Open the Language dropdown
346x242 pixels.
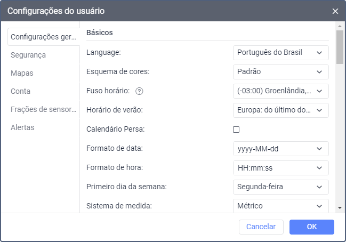(280, 53)
